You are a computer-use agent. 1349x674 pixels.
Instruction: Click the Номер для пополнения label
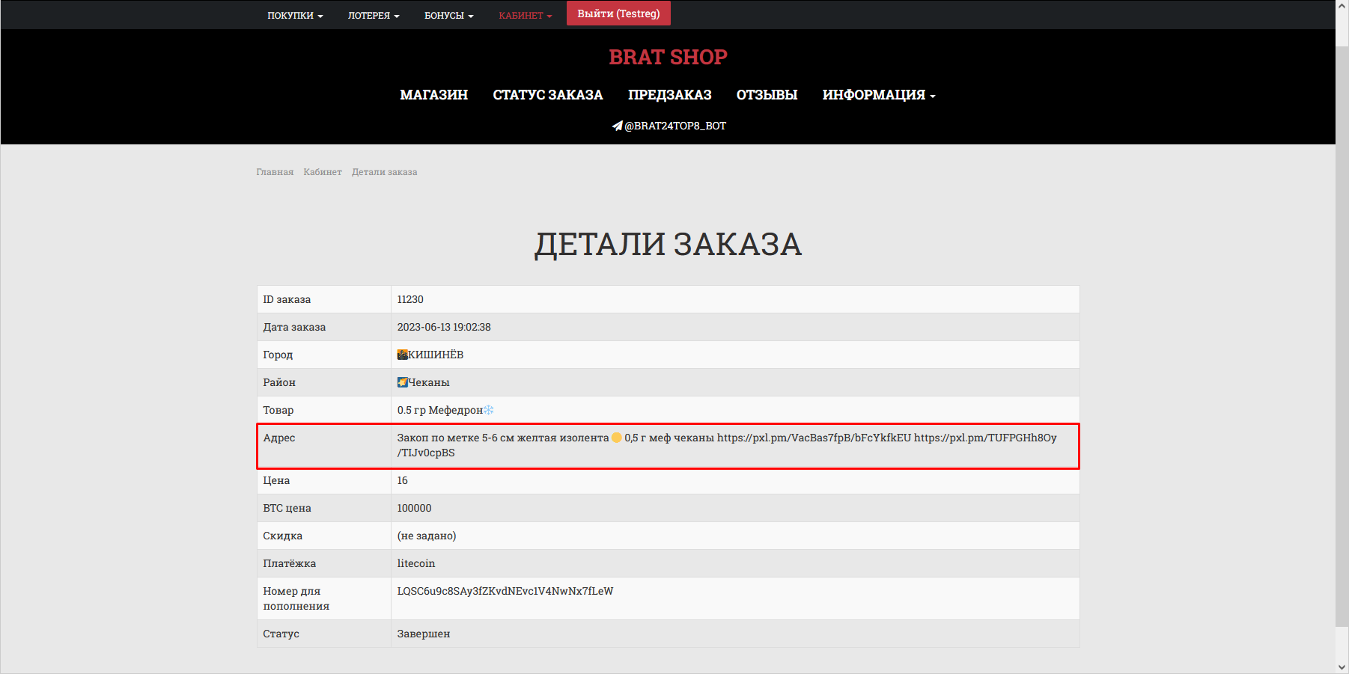click(296, 598)
